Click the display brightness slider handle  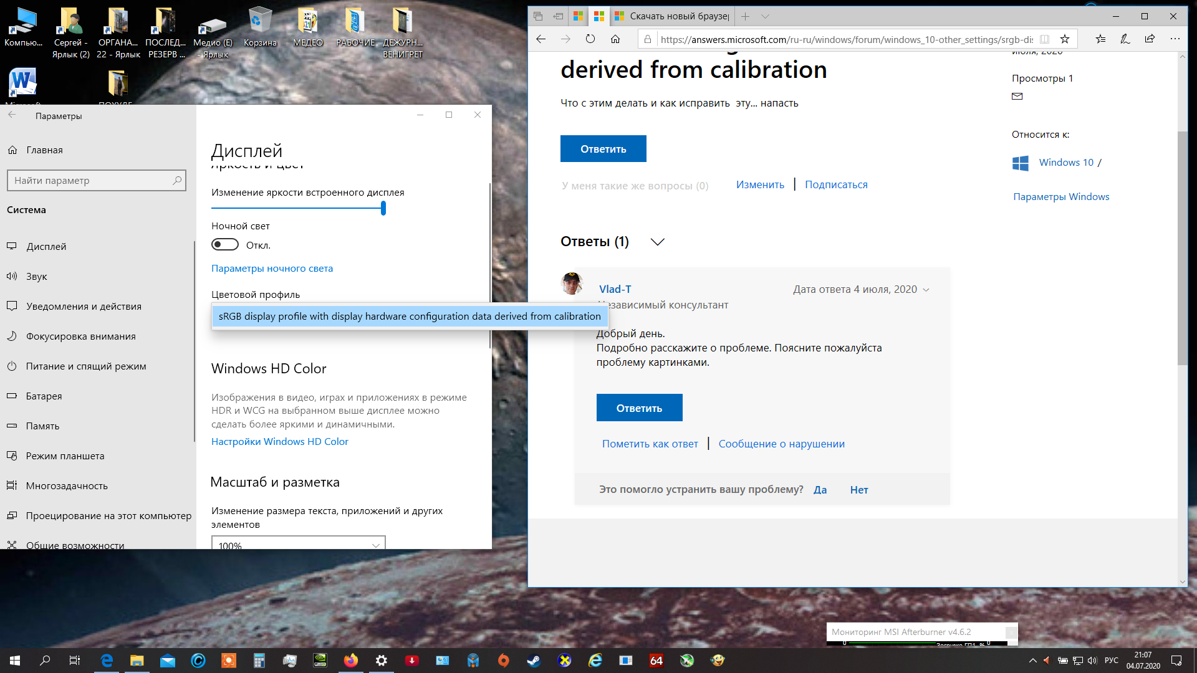coord(383,208)
